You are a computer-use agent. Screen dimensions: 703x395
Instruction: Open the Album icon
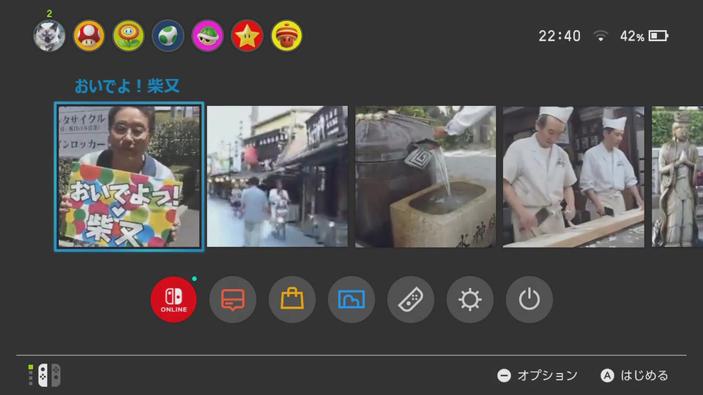[351, 299]
